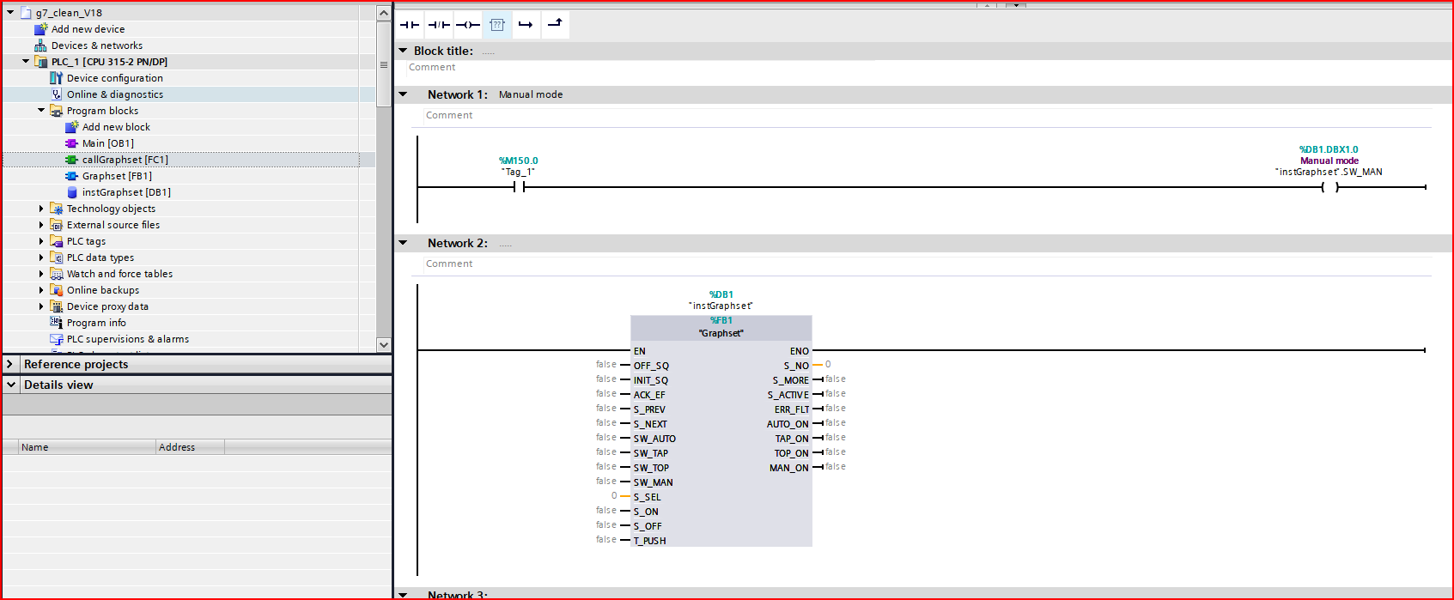1454x600 pixels.
Task: Select the SW_MAN output coil
Action: click(x=1329, y=187)
